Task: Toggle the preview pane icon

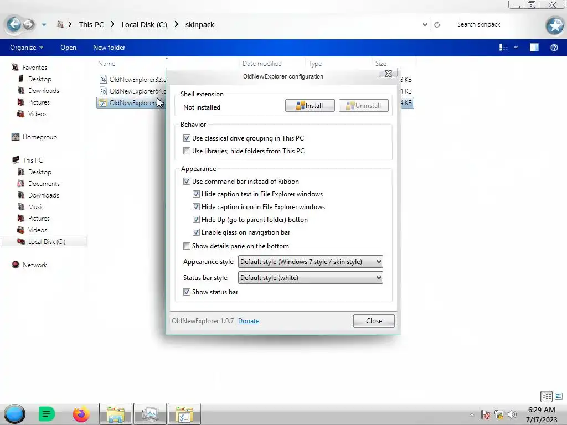Action: [534, 48]
